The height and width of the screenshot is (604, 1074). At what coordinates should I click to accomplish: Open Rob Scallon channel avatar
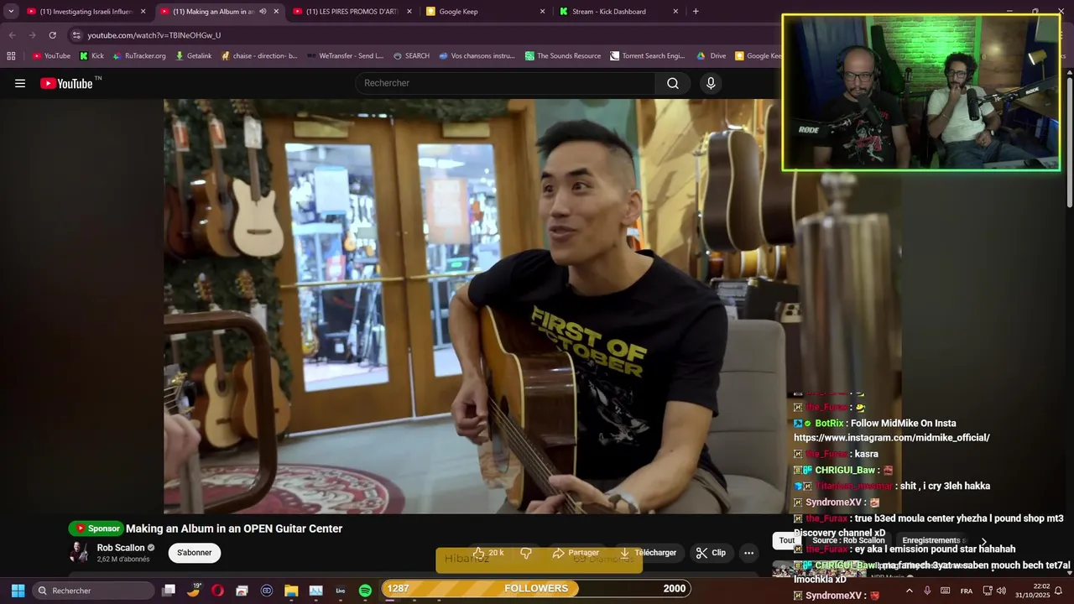point(80,552)
